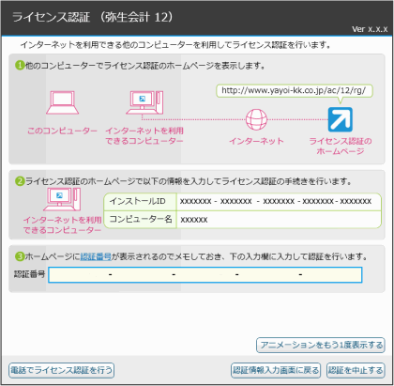Click 認証を中止する button
This screenshot has height=386, width=394.
click(356, 370)
